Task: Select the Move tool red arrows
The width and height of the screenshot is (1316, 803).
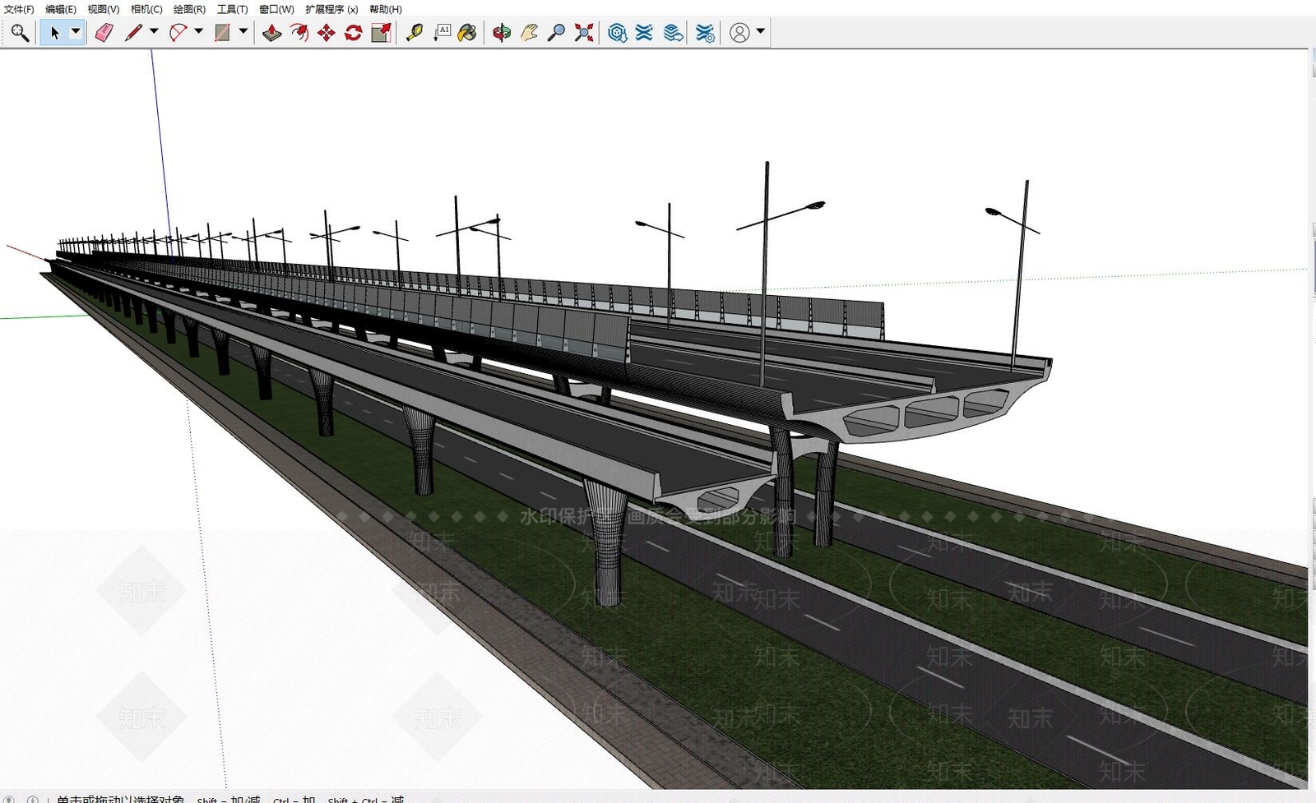Action: 327,33
